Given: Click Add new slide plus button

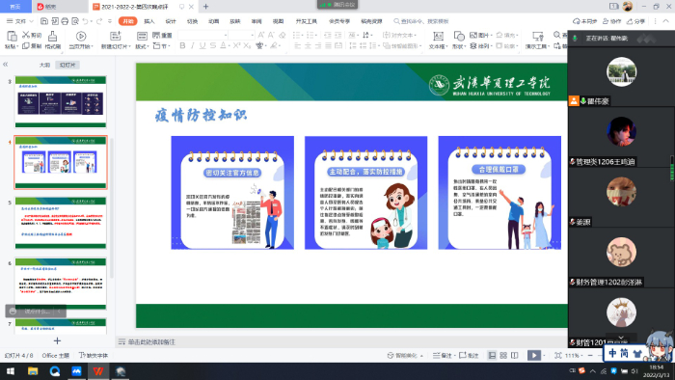Looking at the screenshot, I should 57,340.
